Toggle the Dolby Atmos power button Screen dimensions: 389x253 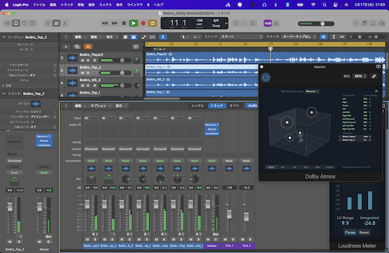tap(266, 77)
